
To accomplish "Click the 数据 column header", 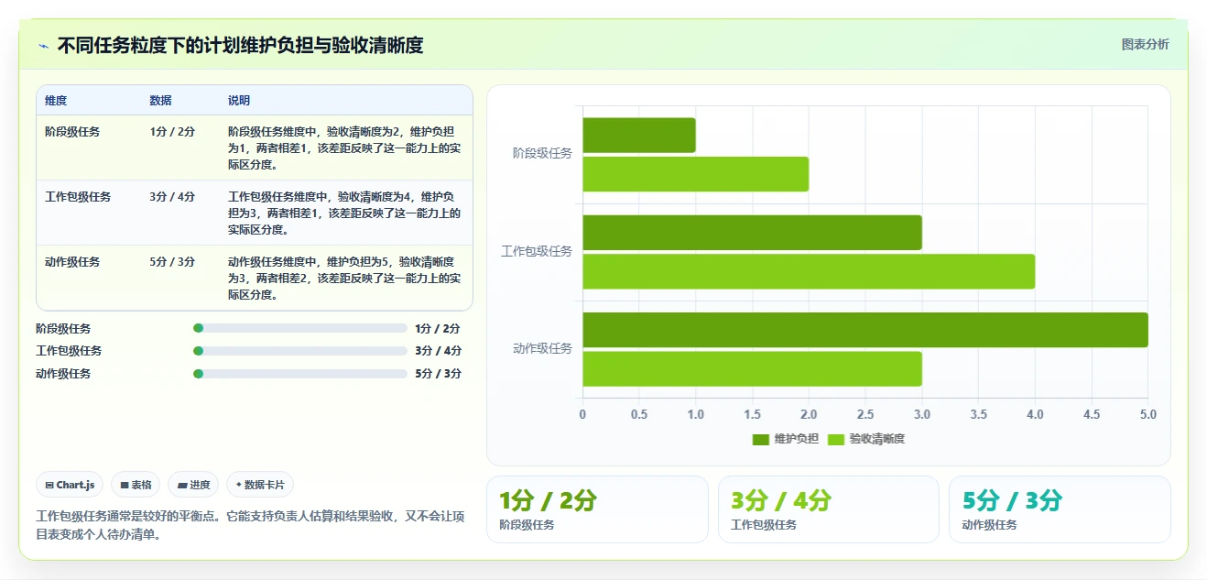I will (x=160, y=101).
